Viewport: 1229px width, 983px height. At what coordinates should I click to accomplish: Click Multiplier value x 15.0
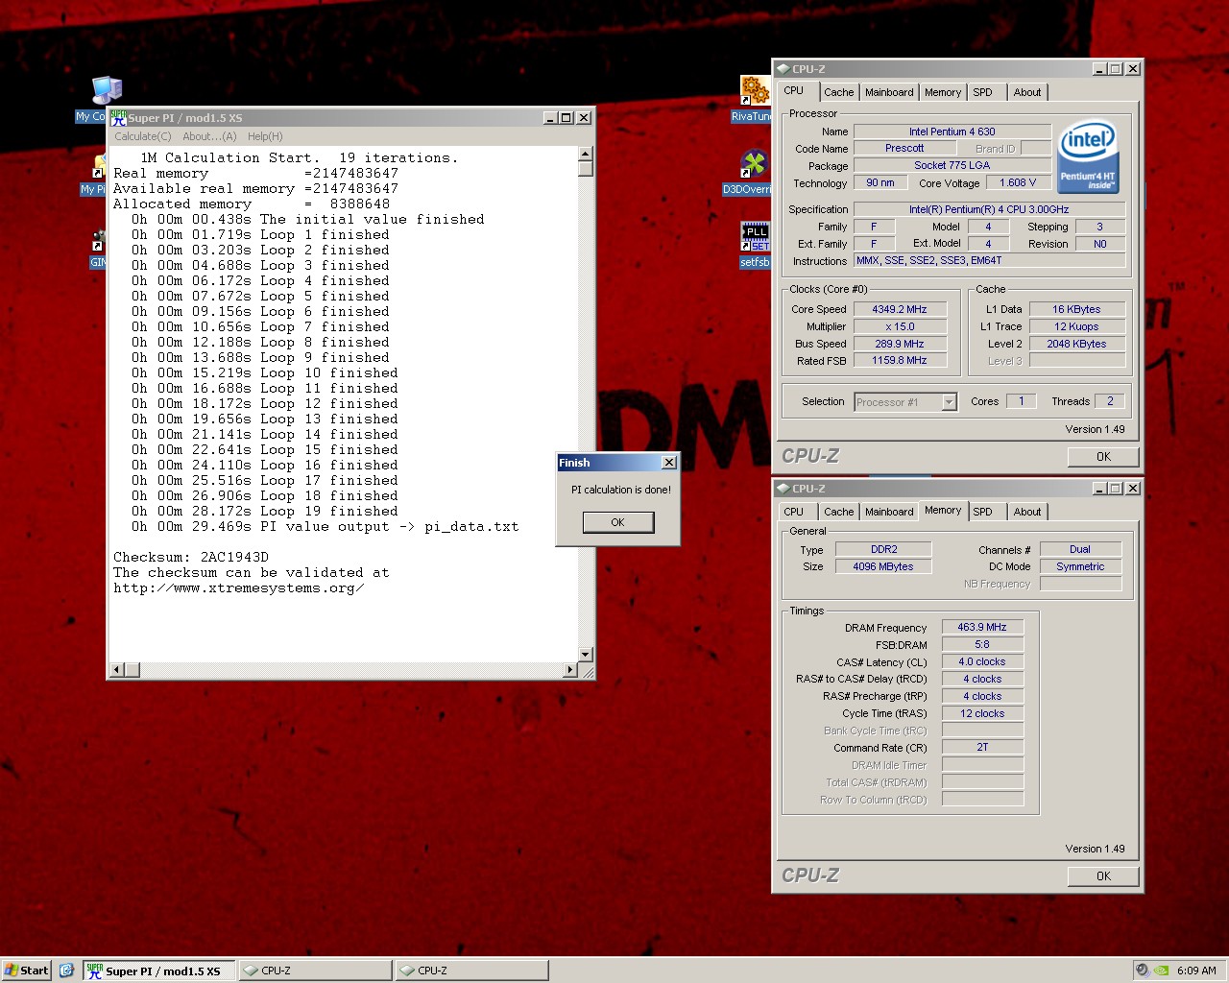[900, 326]
